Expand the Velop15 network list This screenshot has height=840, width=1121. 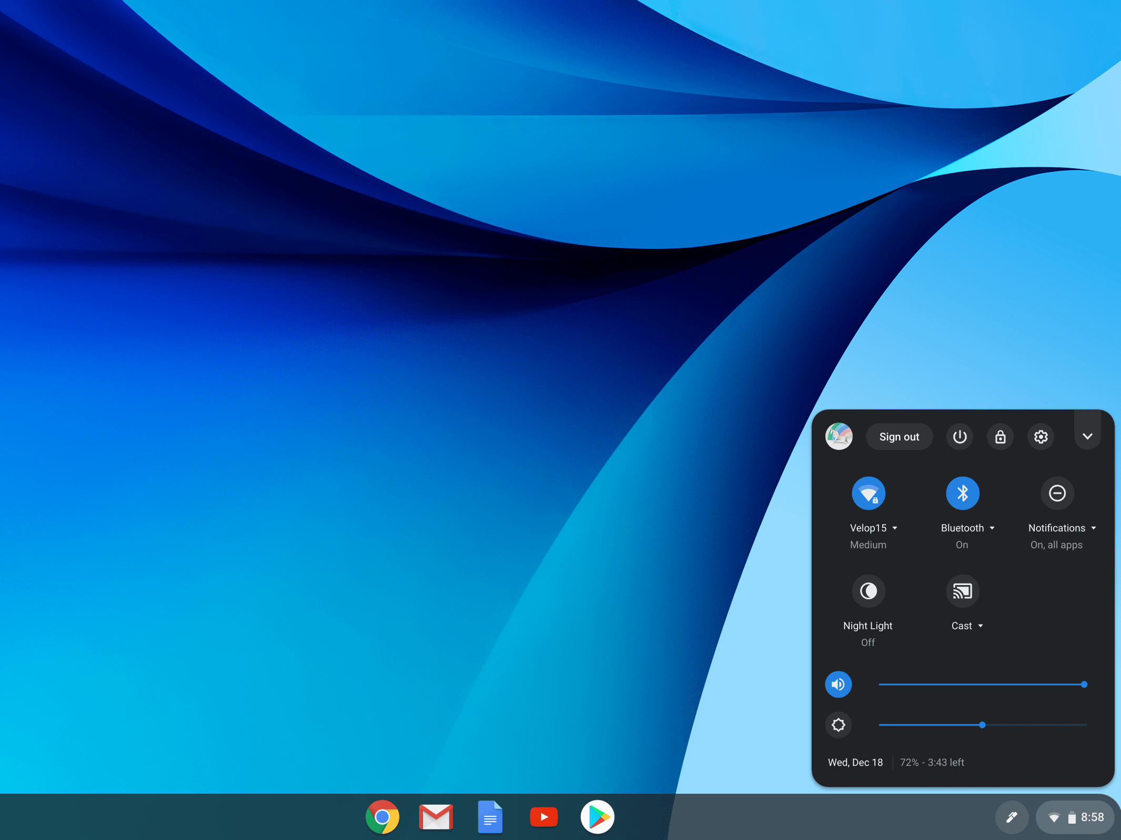click(874, 528)
